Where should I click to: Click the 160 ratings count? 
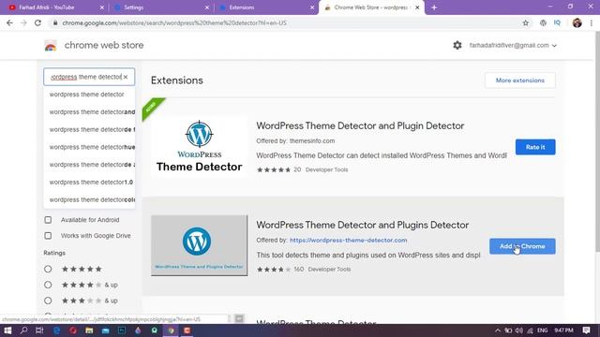299,269
